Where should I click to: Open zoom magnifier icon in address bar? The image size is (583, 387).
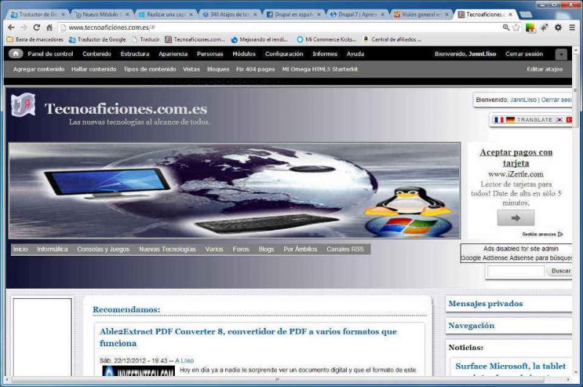pos(506,28)
